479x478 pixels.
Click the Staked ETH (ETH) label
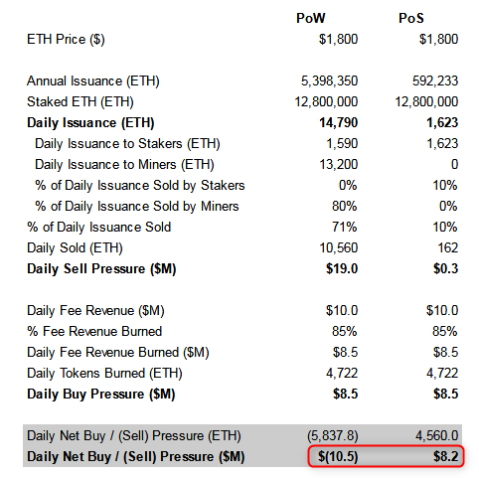(x=80, y=102)
